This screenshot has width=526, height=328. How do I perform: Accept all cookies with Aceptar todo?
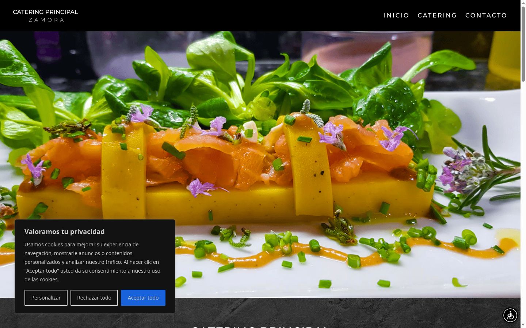click(143, 298)
